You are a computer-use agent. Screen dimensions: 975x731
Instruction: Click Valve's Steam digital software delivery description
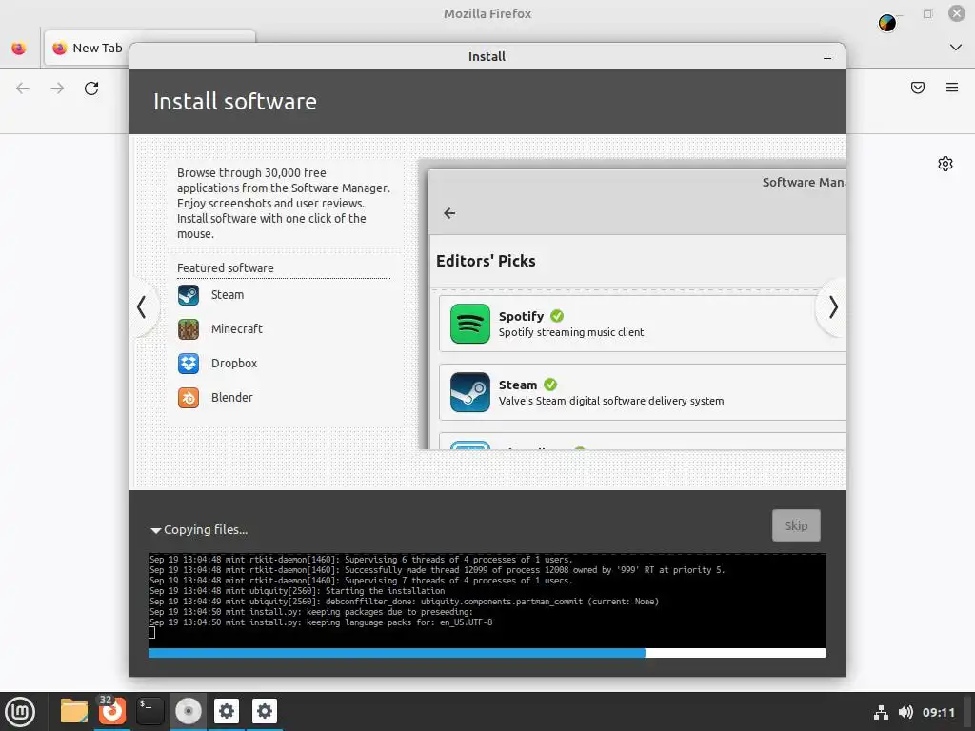tap(611, 401)
